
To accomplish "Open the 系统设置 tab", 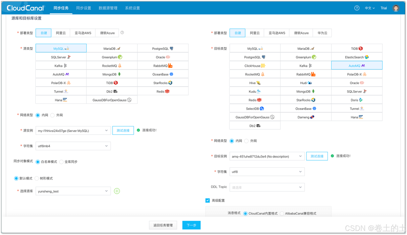I will click(x=132, y=8).
